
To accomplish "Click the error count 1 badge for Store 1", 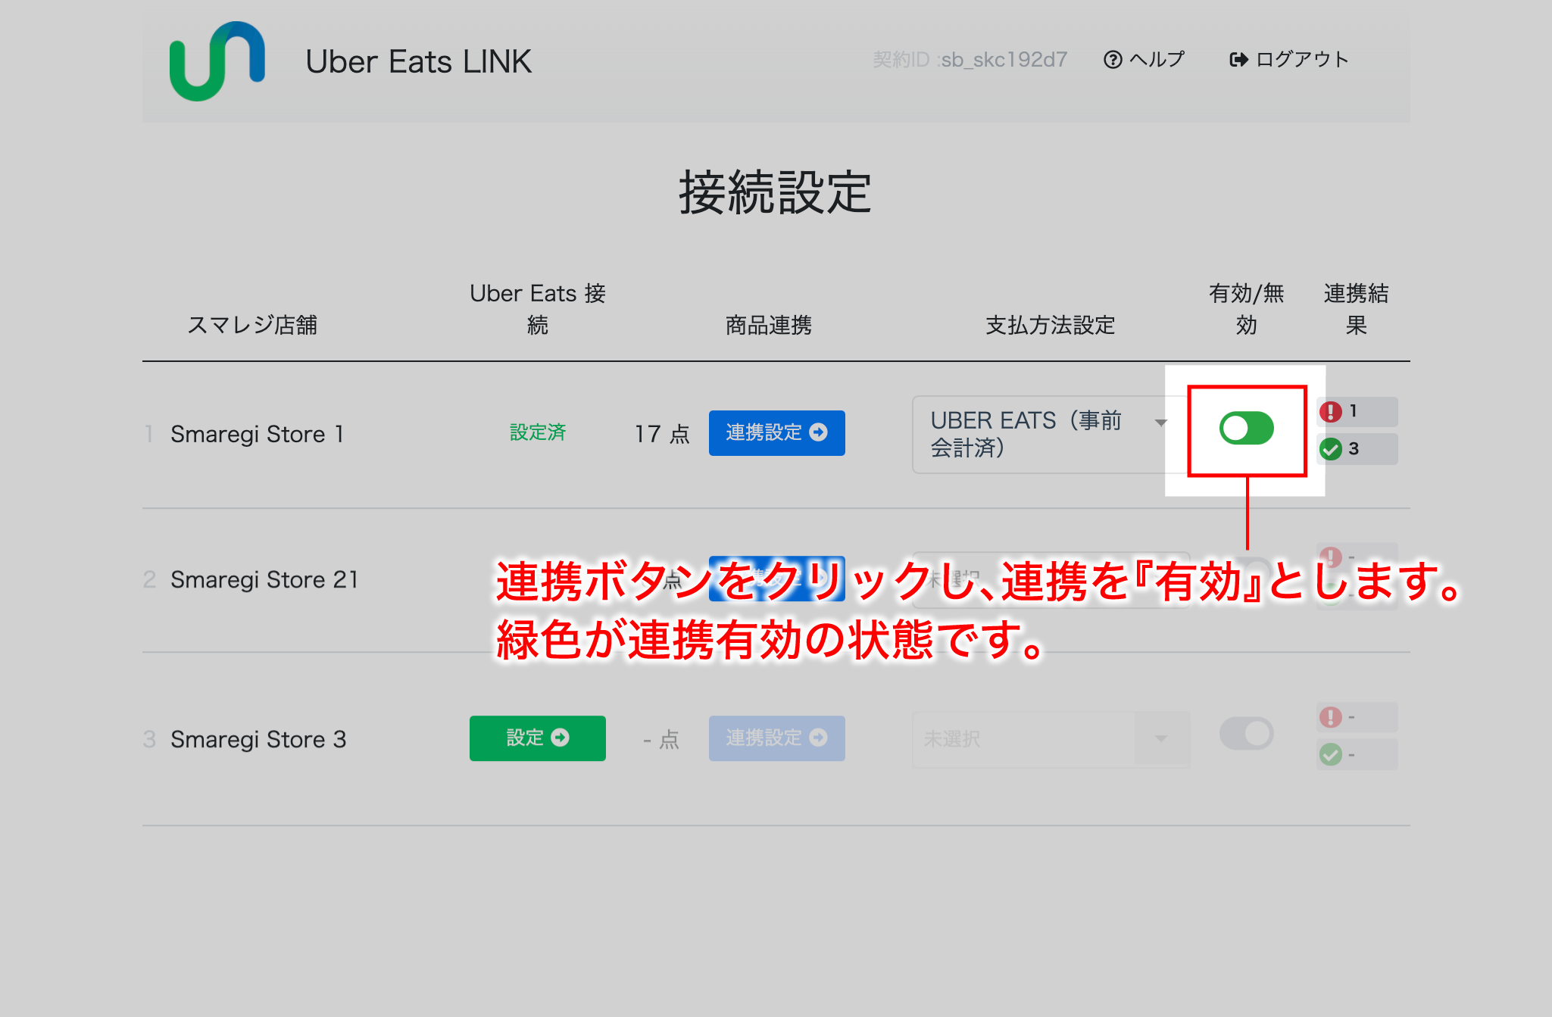I will [1357, 412].
